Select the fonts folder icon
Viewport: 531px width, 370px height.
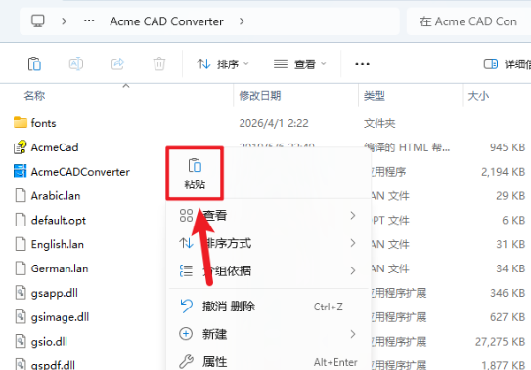pos(21,122)
